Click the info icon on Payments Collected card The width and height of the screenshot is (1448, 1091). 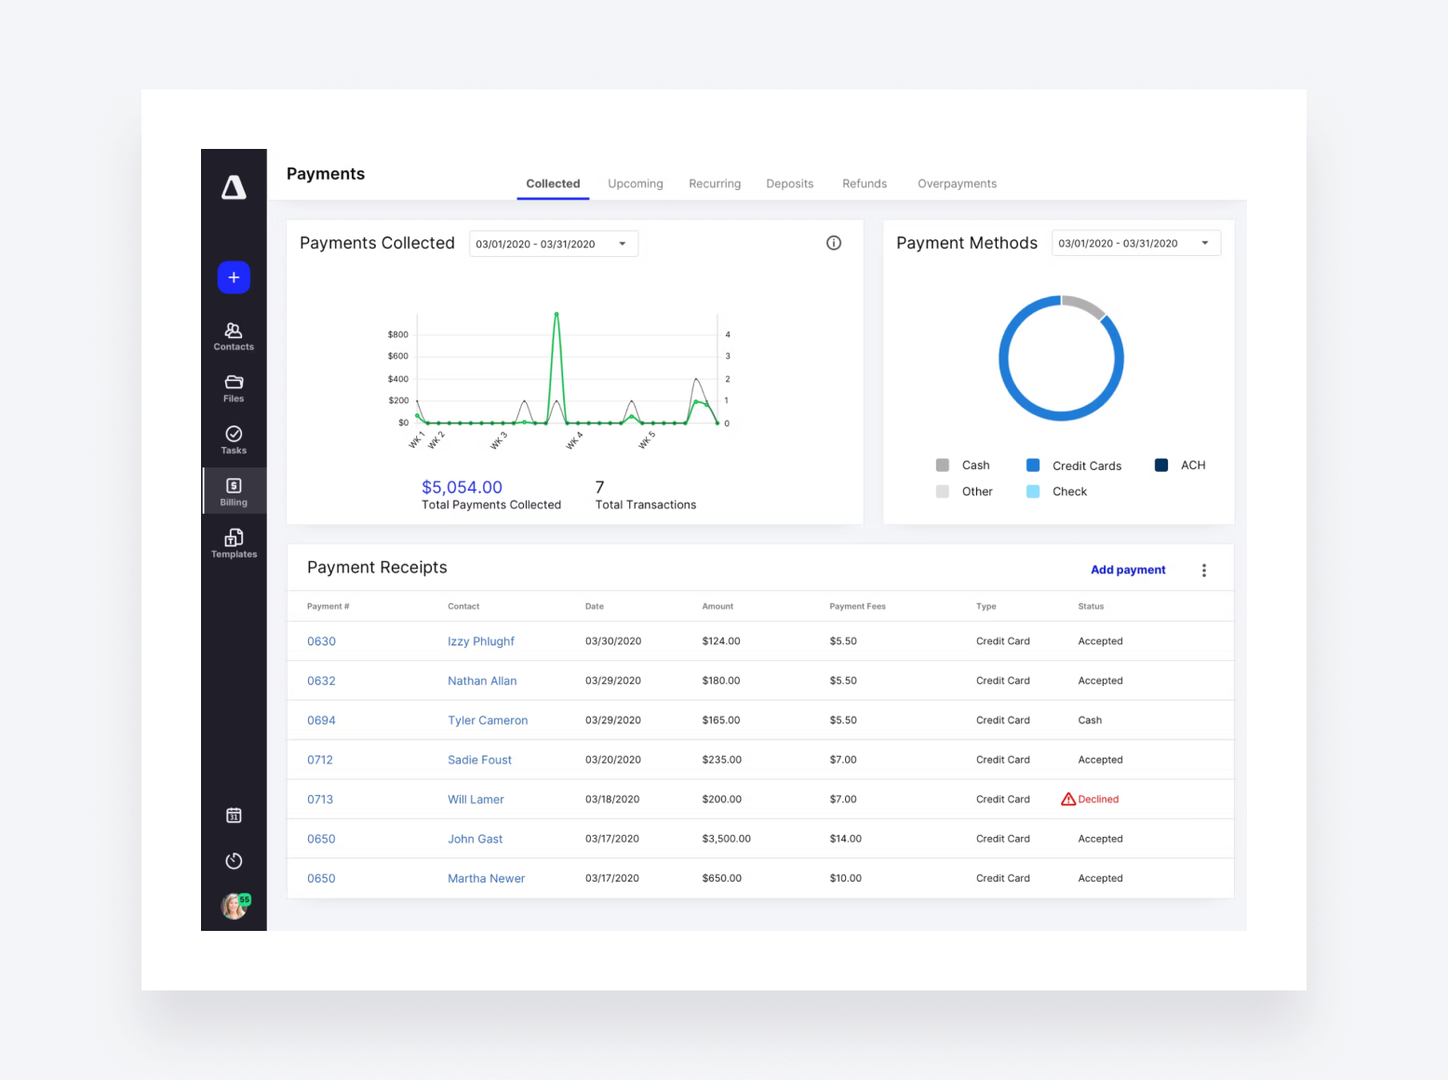point(833,242)
